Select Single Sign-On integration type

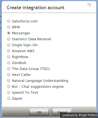click(9, 45)
